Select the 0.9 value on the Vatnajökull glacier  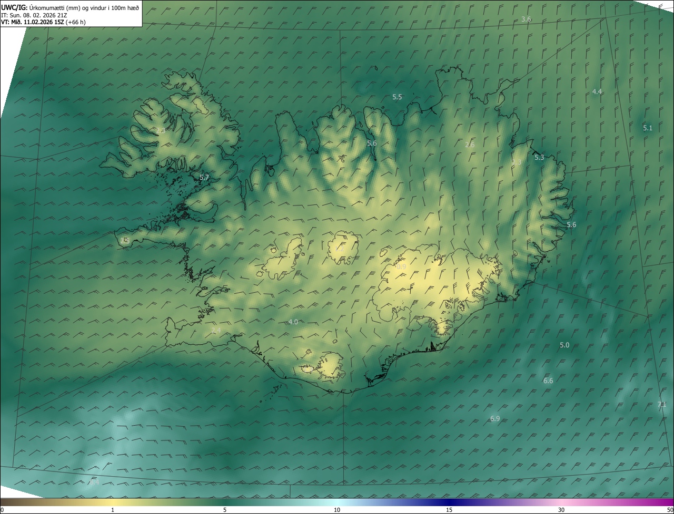[401, 268]
